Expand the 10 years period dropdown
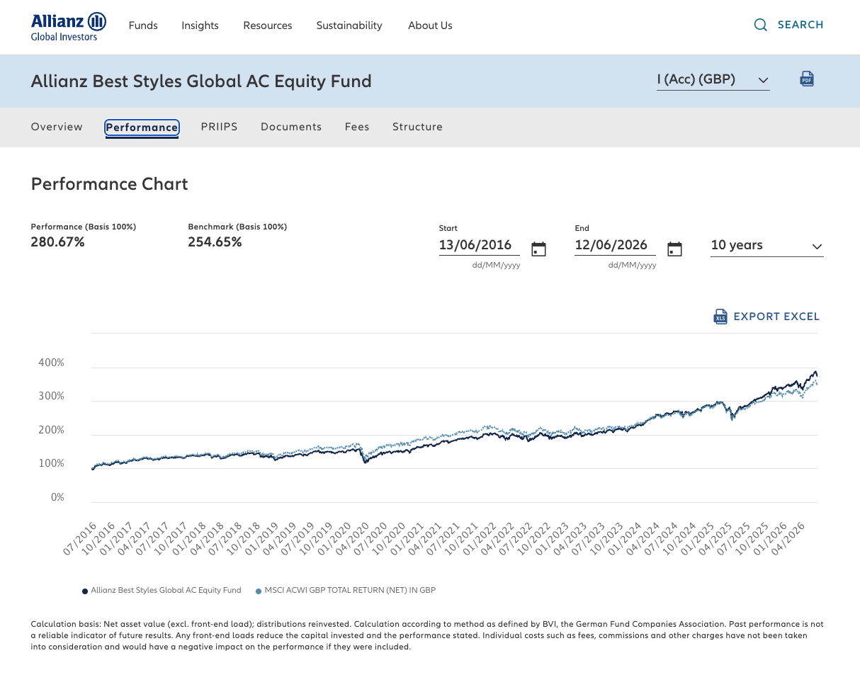 766,246
